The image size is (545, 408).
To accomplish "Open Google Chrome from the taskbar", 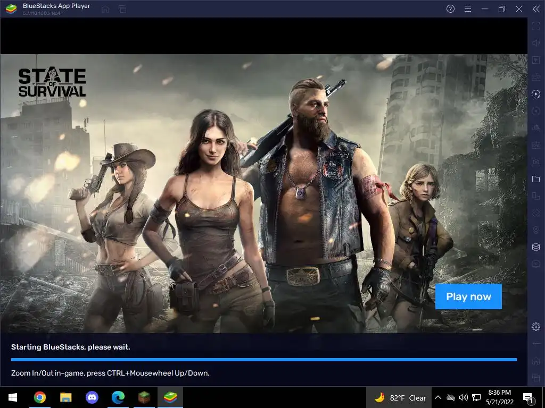I will [39, 397].
